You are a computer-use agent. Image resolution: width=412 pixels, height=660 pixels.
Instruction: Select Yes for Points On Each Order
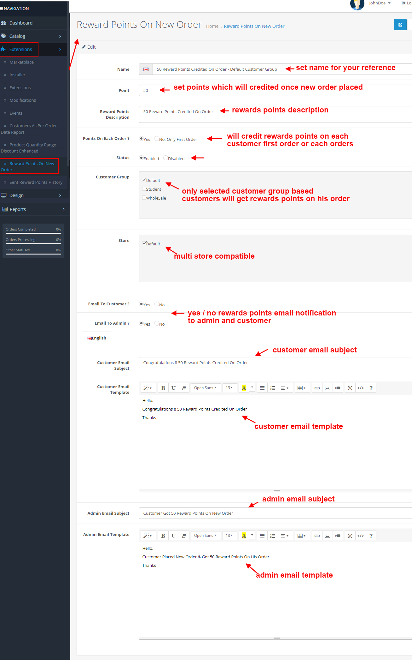tap(141, 138)
